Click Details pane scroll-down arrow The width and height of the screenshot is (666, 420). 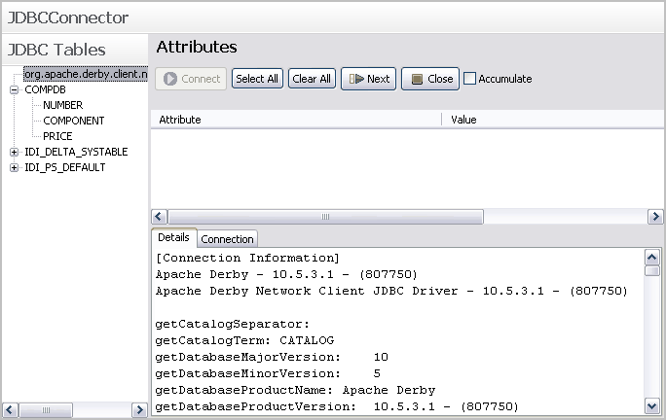point(652,406)
